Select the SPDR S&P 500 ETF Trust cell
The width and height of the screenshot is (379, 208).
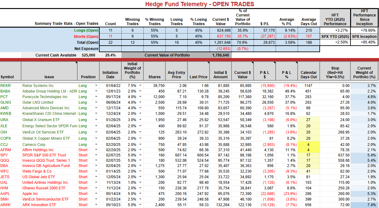(49, 155)
